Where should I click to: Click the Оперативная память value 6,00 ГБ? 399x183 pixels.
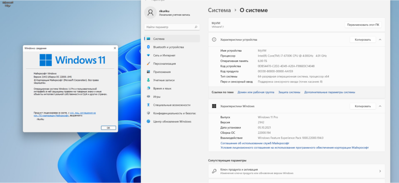pos(263,61)
